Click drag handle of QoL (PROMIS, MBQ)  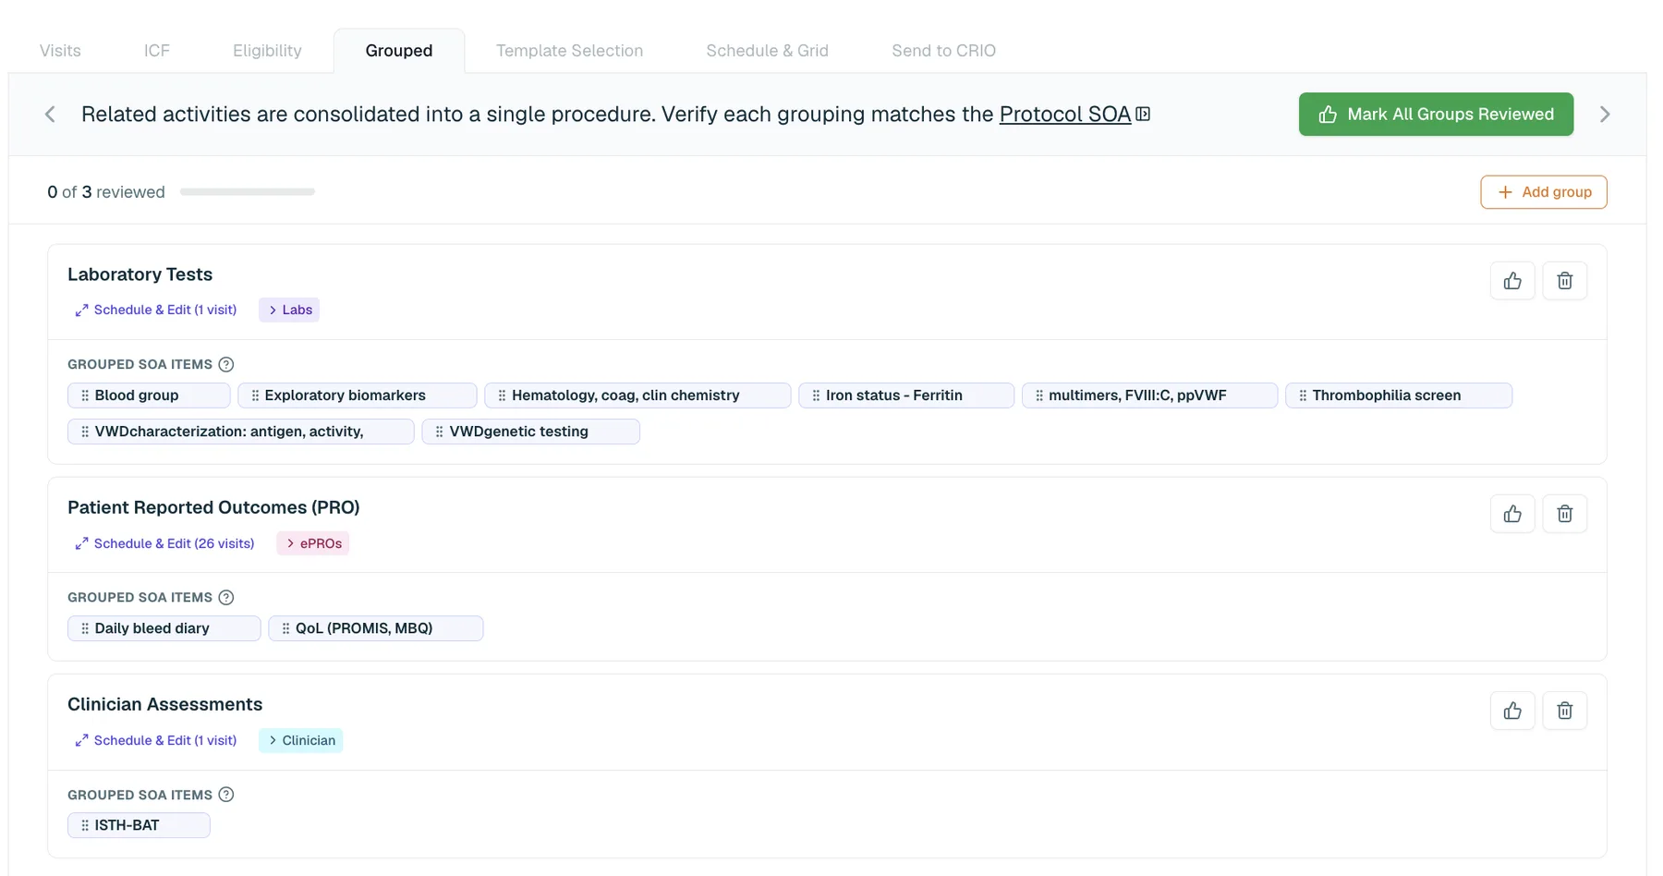285,628
